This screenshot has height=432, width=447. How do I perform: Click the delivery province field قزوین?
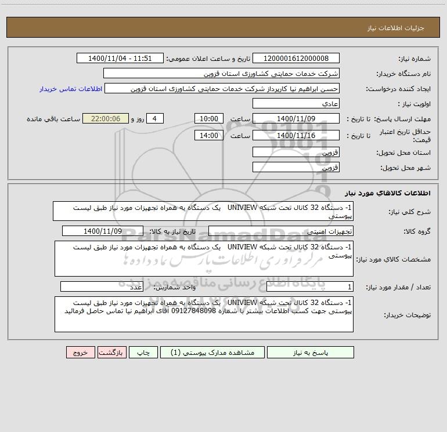[x=296, y=153]
